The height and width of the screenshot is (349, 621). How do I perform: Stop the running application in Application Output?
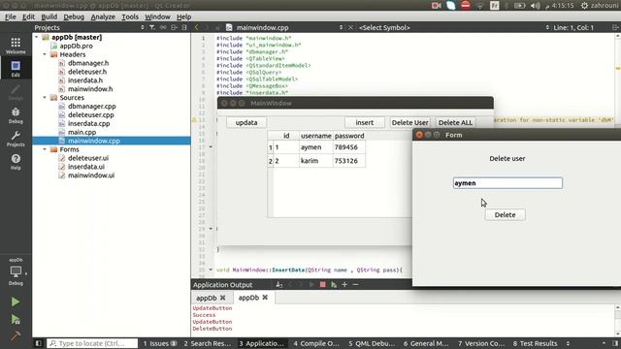[x=323, y=284]
